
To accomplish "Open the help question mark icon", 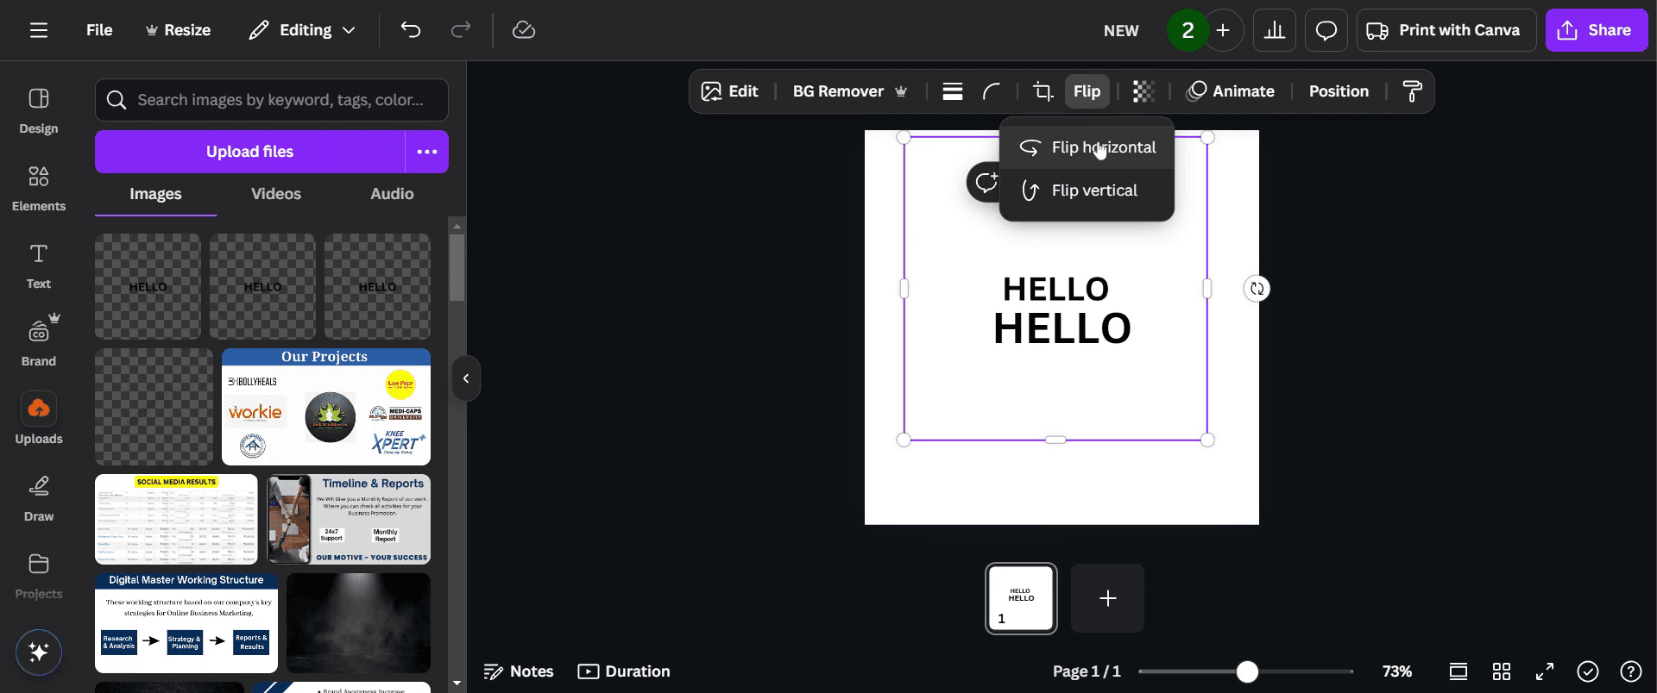I will (1631, 671).
